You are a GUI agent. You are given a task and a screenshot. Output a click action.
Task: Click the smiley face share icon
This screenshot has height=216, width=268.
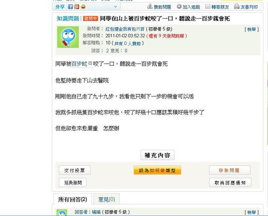click(x=83, y=7)
